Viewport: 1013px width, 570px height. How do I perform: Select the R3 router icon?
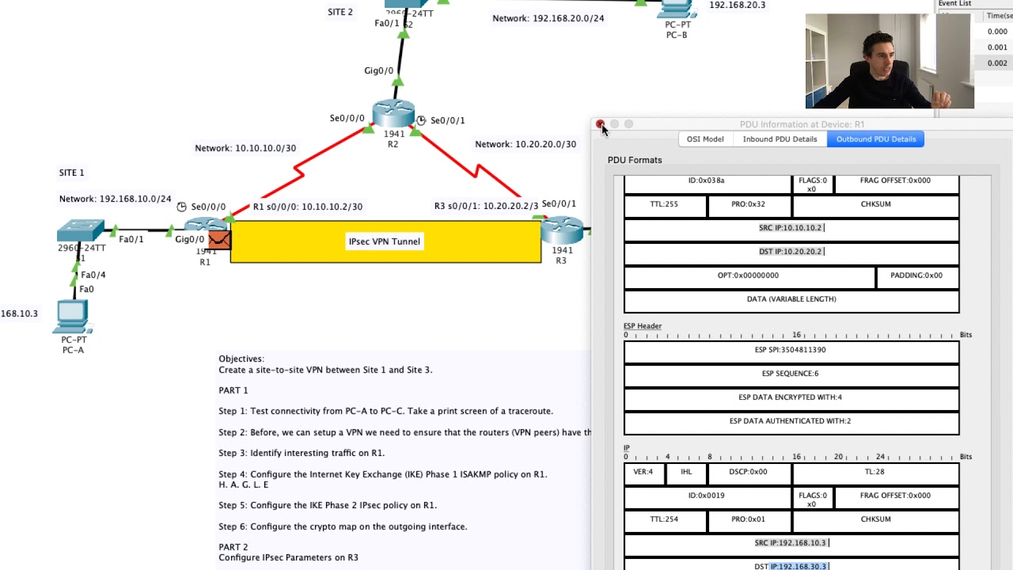click(x=562, y=230)
